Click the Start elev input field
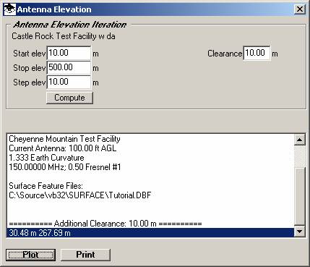This screenshot has height=267, width=310. [69, 53]
